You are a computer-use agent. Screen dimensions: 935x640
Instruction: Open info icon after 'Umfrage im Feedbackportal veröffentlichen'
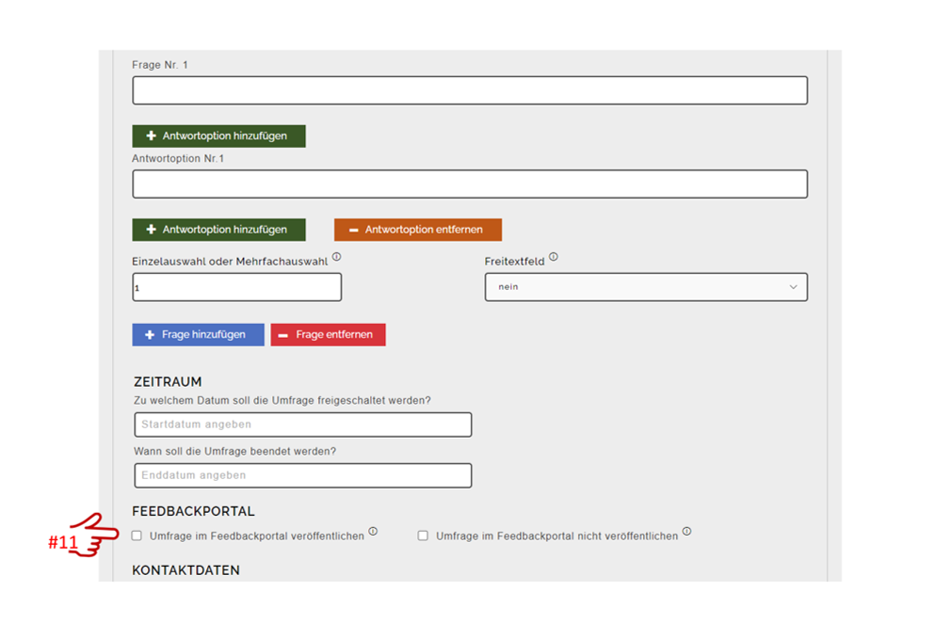pyautogui.click(x=373, y=532)
